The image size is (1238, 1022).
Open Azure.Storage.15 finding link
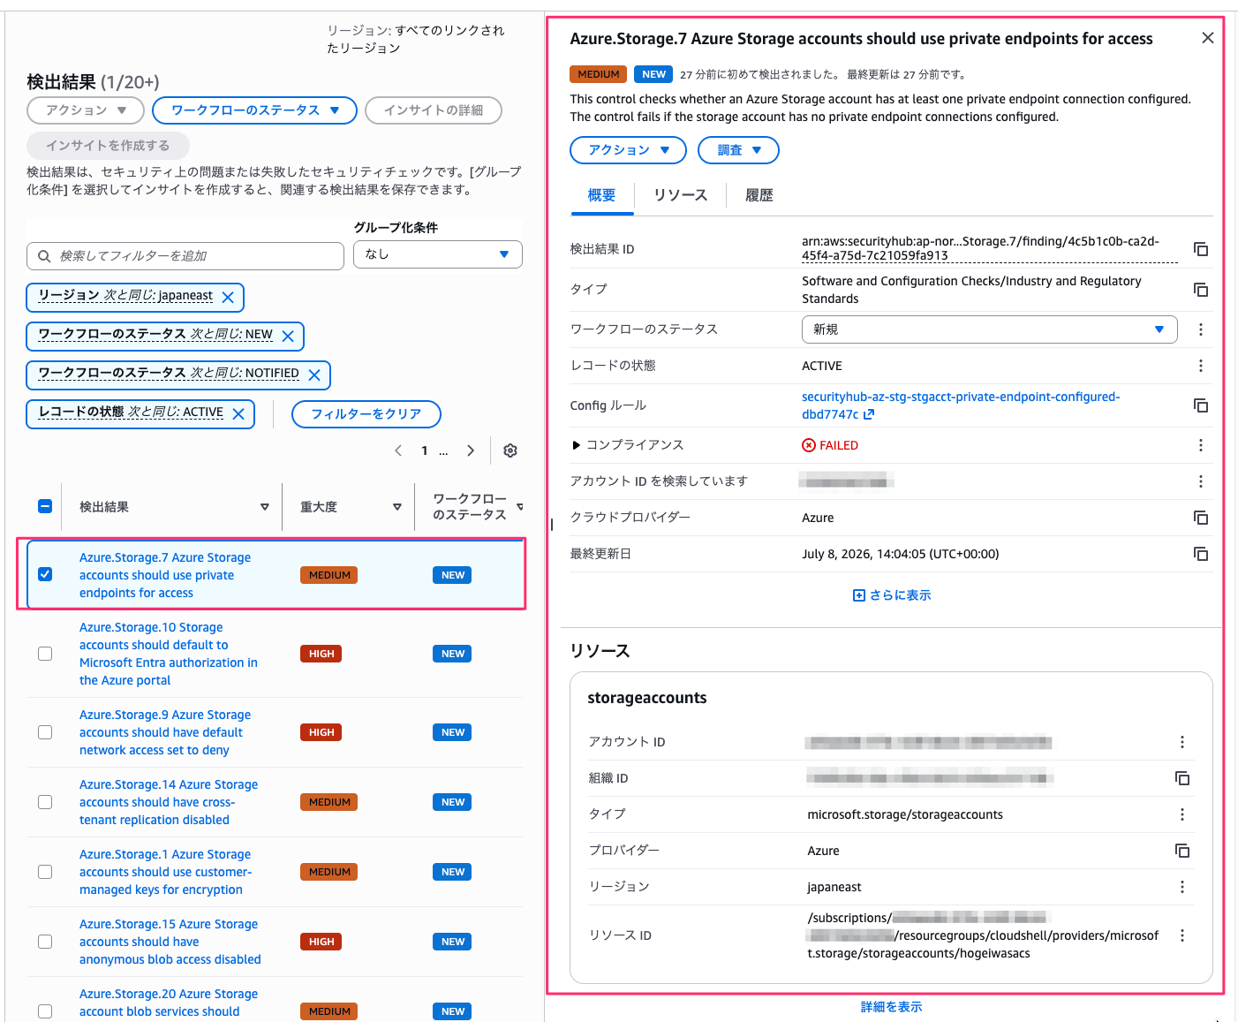tap(170, 942)
